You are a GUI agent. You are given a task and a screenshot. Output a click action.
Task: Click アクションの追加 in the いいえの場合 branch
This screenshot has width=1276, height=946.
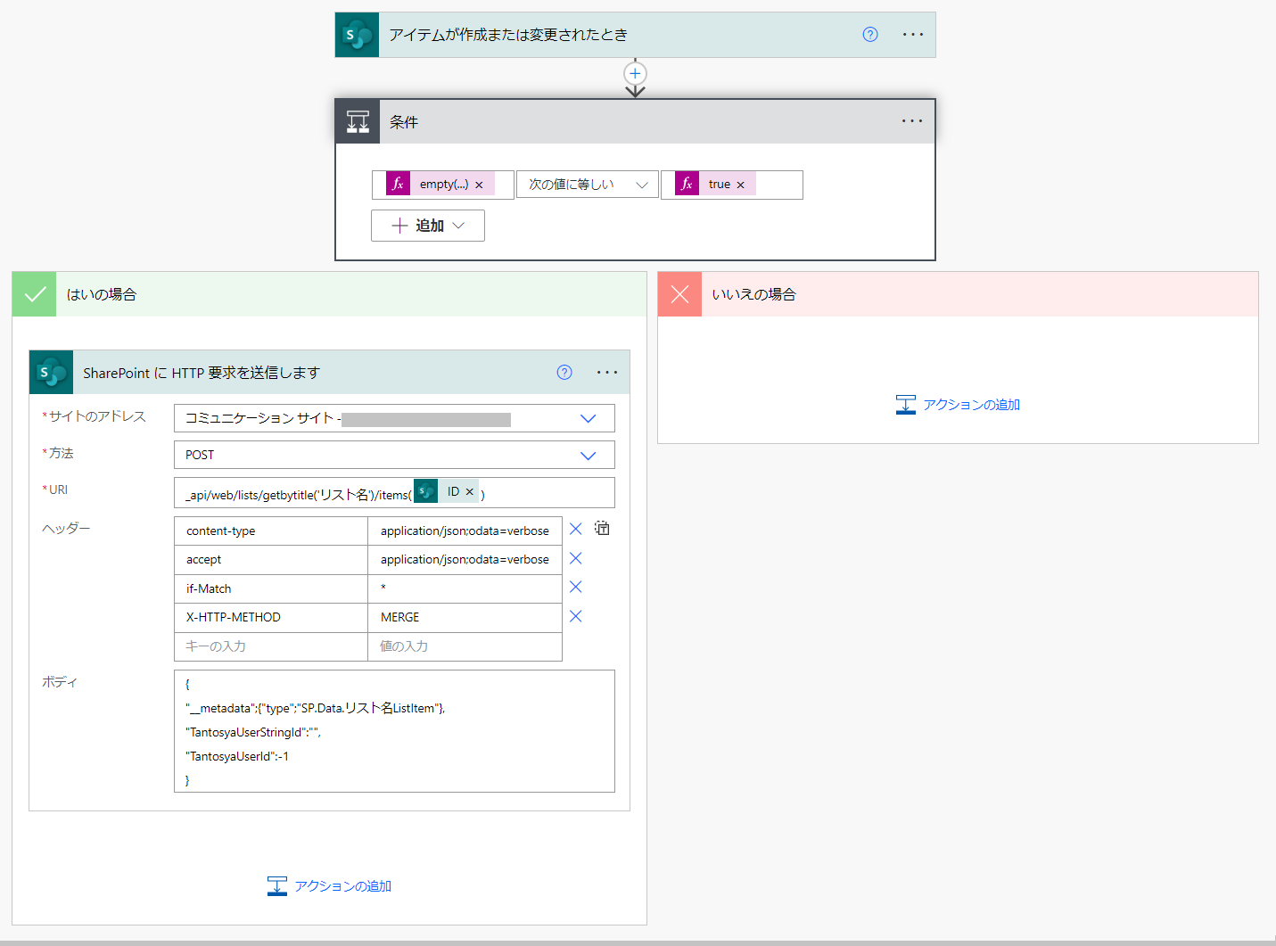point(958,405)
